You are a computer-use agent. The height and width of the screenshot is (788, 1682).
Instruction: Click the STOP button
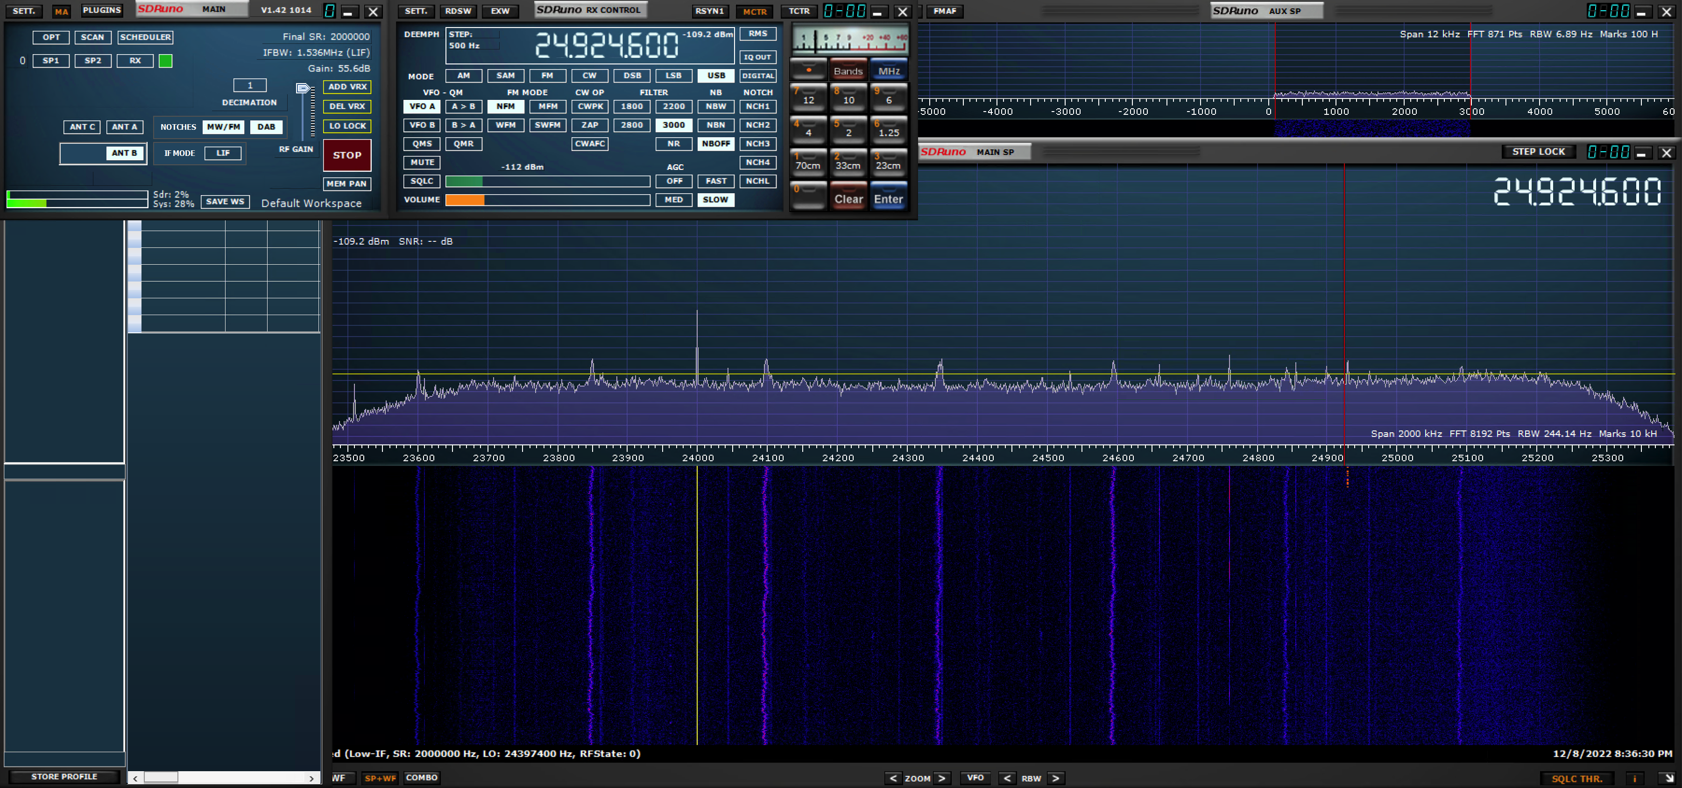click(x=347, y=155)
